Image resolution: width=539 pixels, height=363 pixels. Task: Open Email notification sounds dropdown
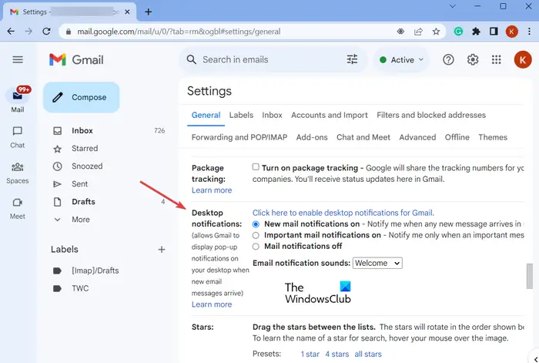coord(377,263)
